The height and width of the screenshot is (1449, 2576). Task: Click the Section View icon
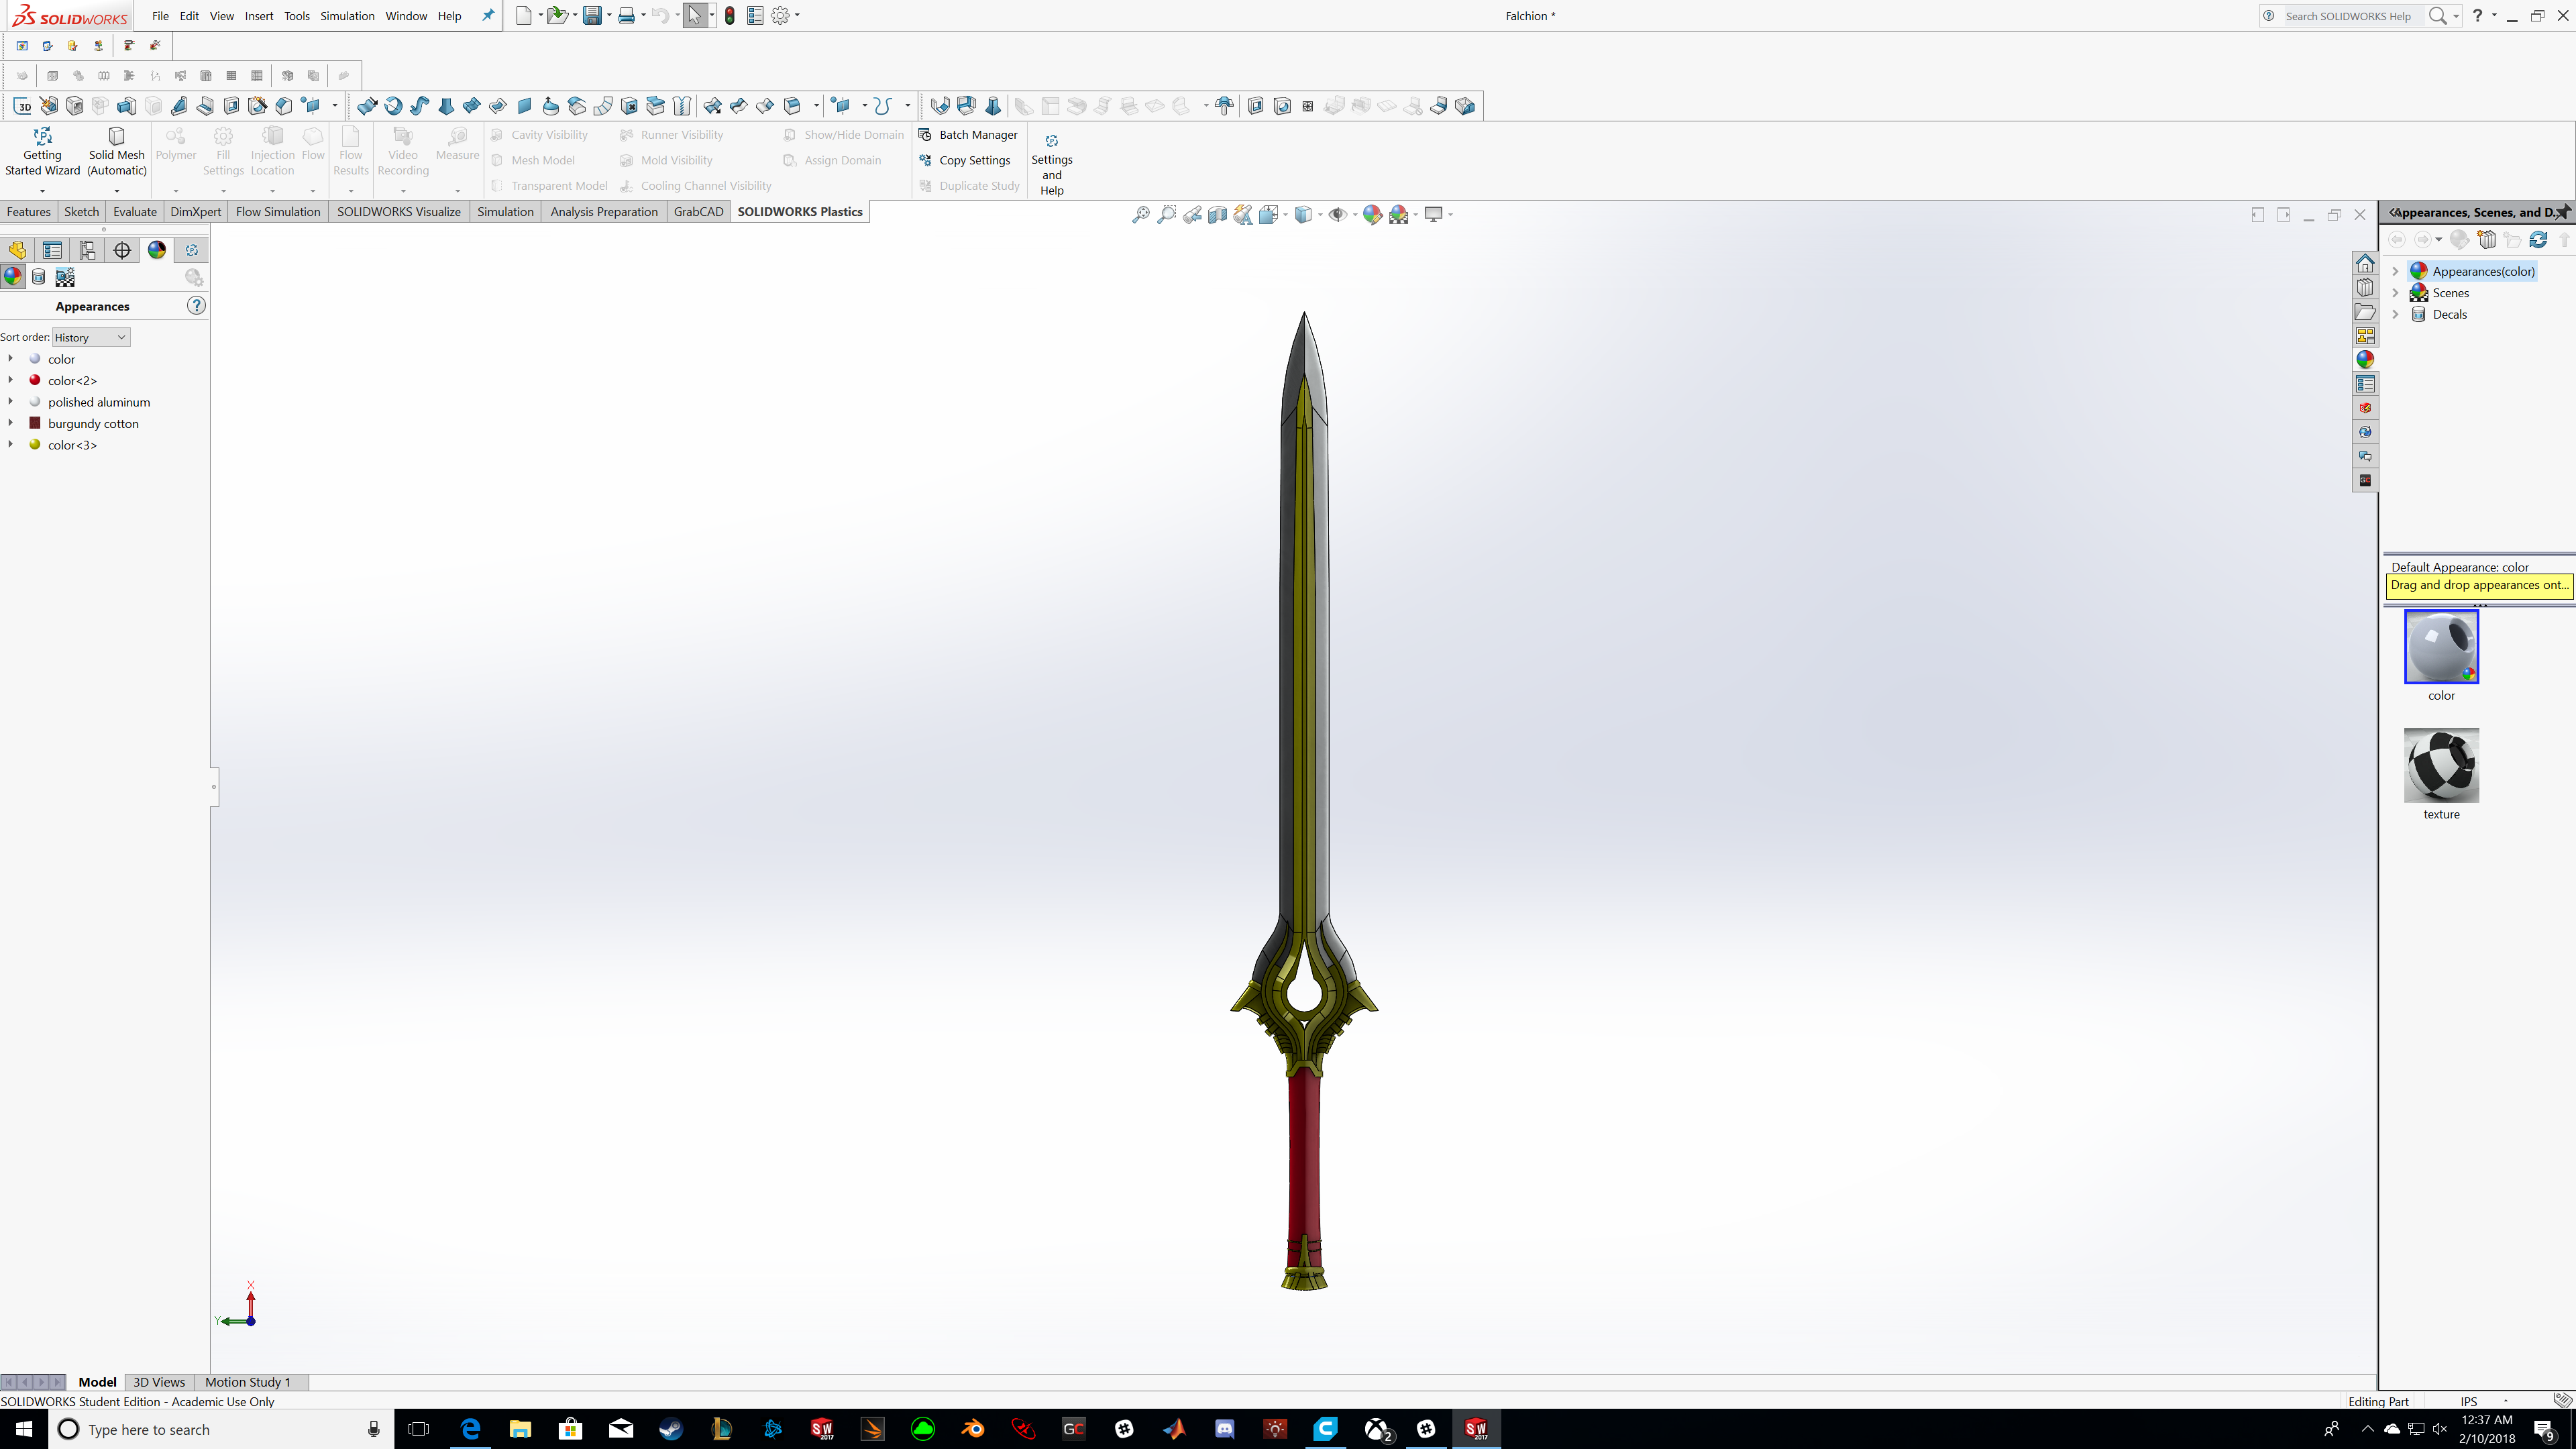(x=1217, y=214)
